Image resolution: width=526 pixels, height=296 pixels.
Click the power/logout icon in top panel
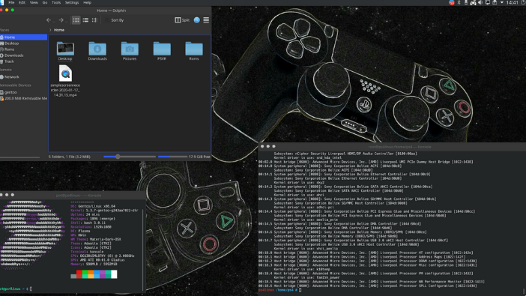coord(523,3)
